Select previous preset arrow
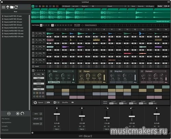 pos(125,6)
